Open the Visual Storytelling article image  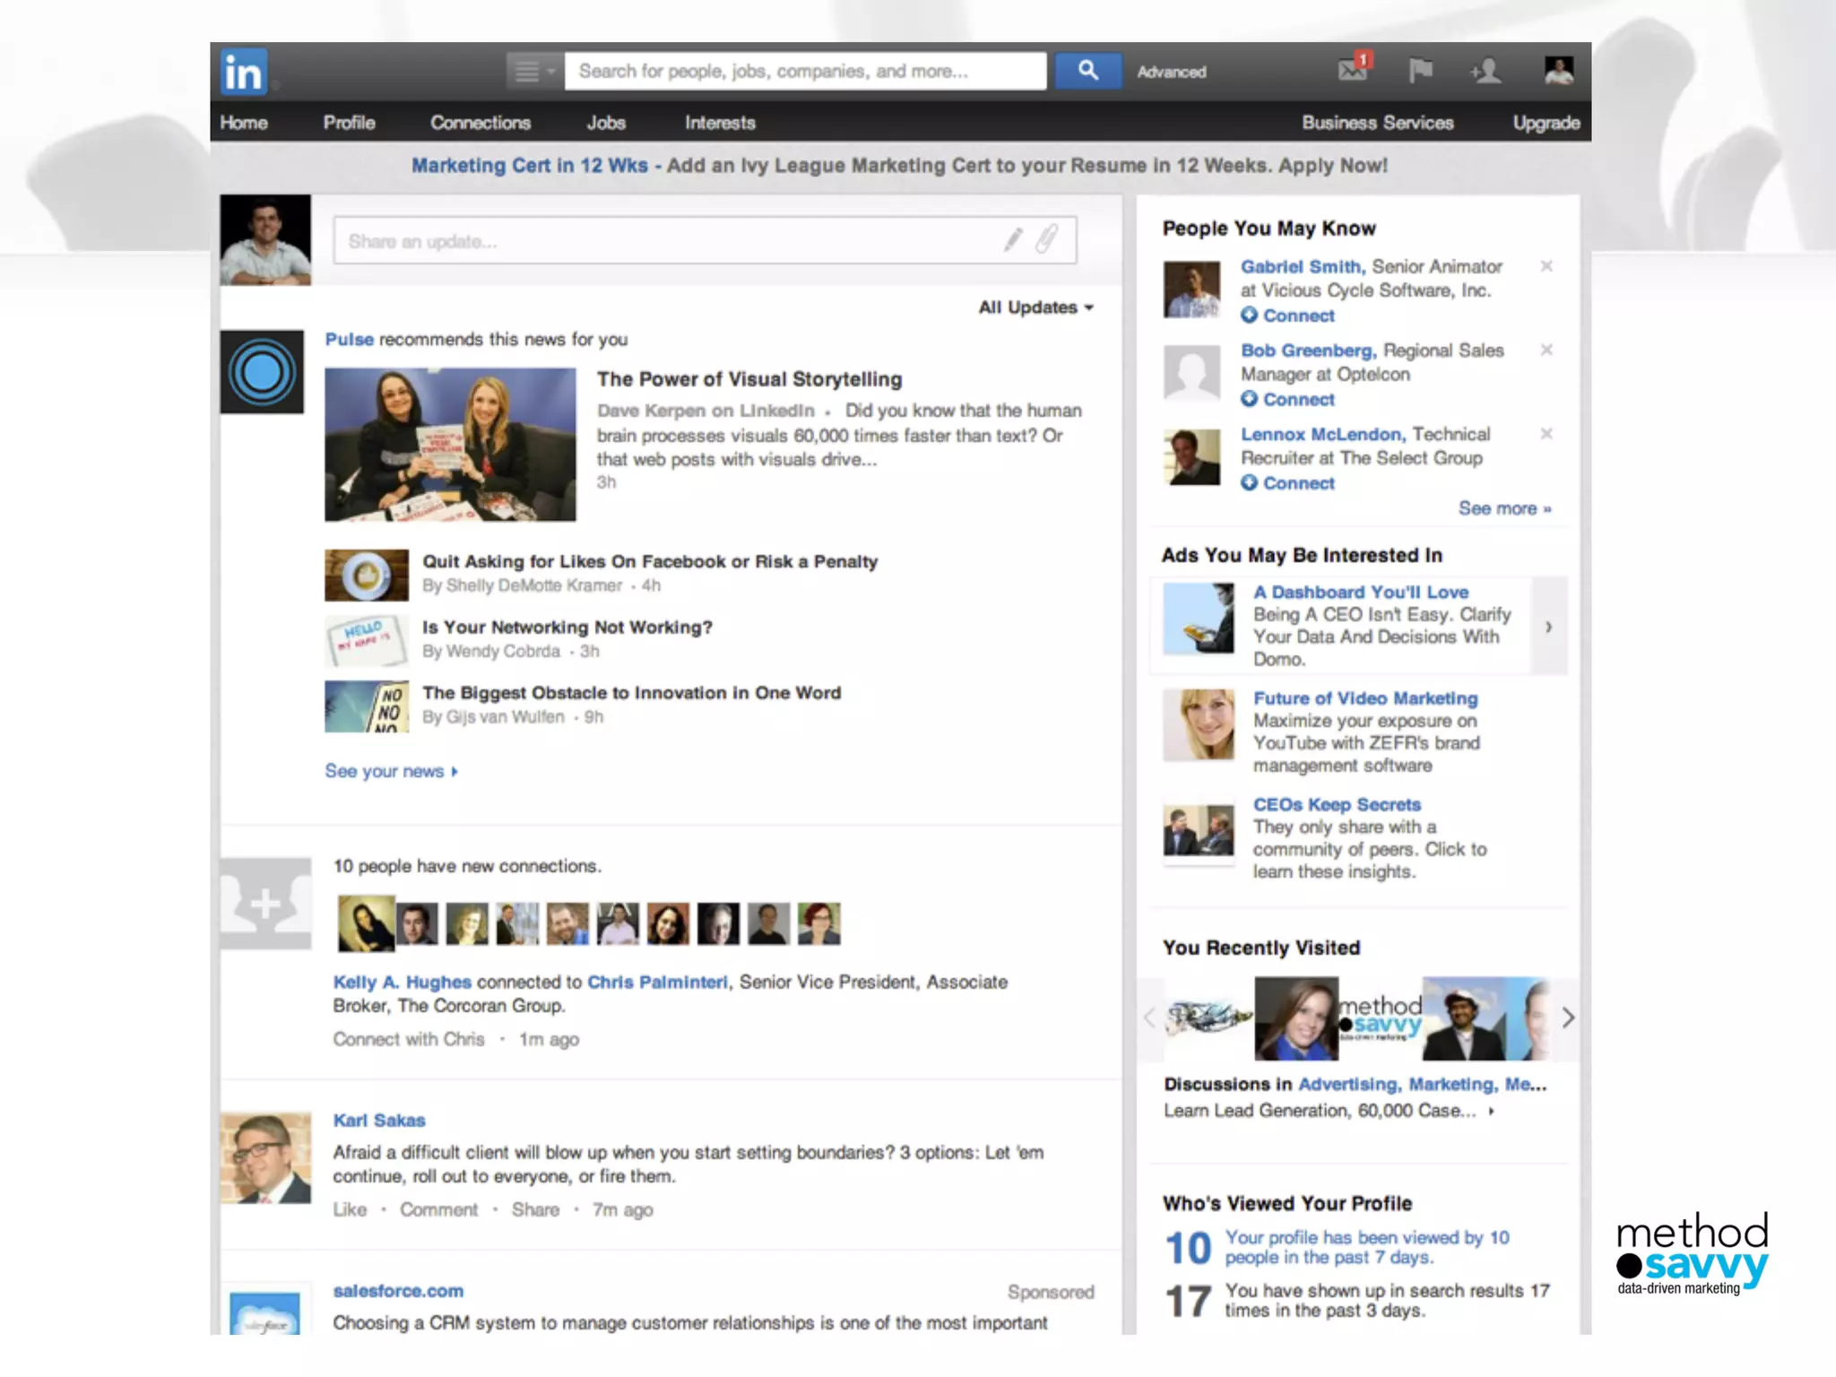tap(450, 445)
